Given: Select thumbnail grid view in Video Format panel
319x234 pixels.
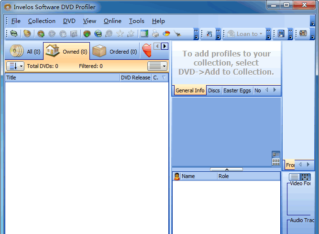Looking at the screenshot, I should (x=305, y=177).
